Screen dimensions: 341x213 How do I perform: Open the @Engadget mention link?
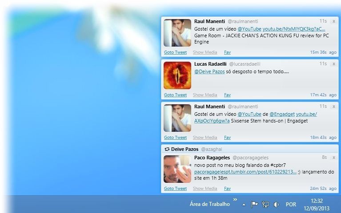pos(282,114)
